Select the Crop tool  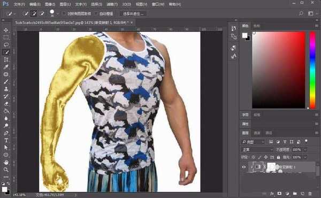pos(6,59)
